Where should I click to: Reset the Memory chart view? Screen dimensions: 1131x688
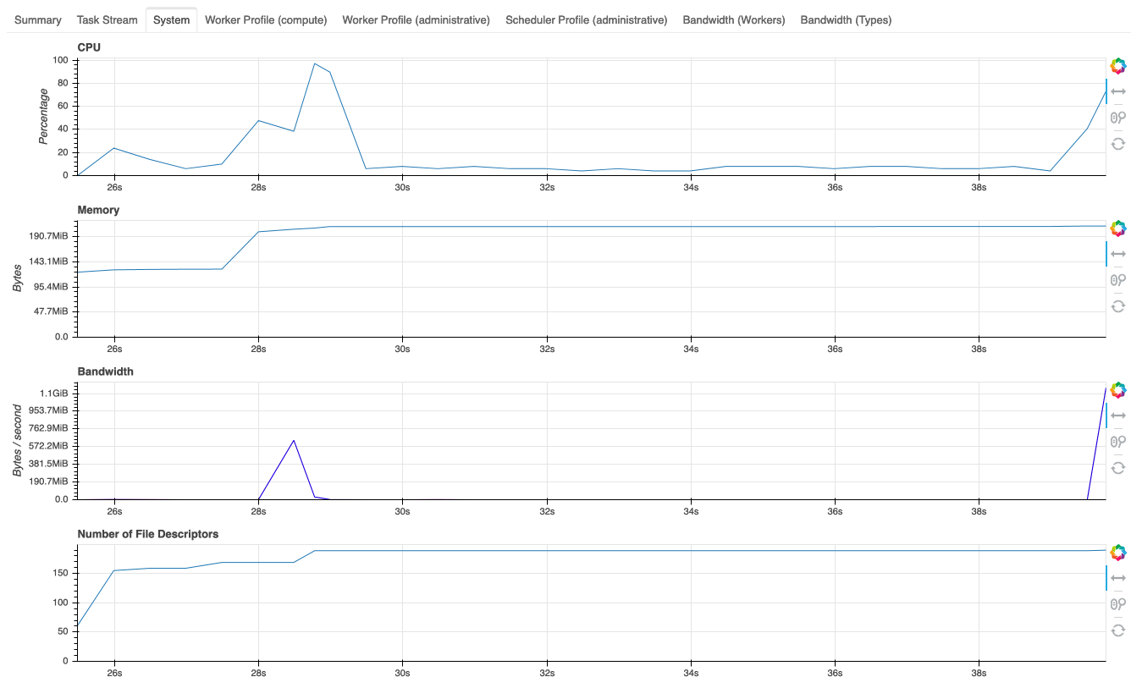click(x=1118, y=306)
